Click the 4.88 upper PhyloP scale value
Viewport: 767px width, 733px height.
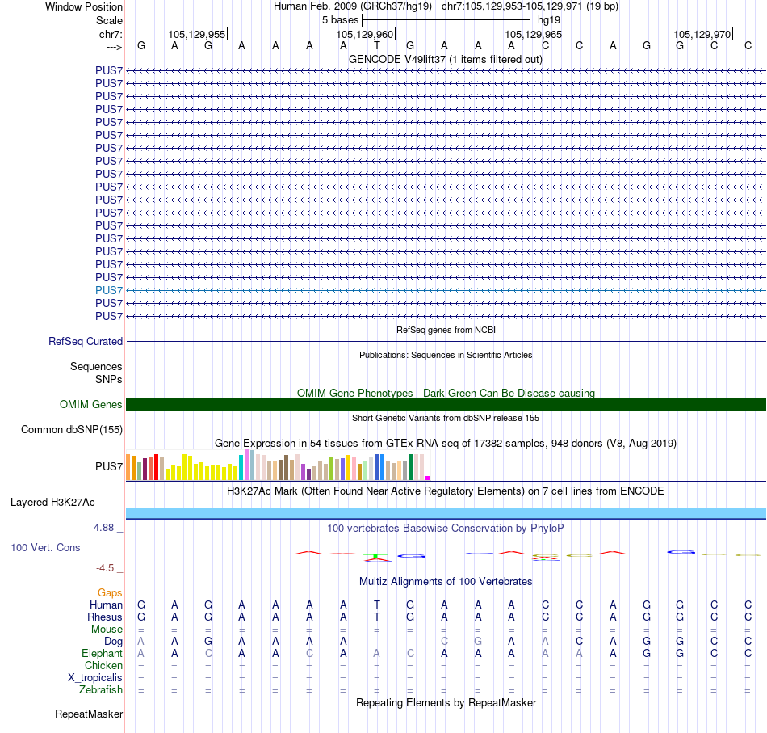pyautogui.click(x=103, y=528)
